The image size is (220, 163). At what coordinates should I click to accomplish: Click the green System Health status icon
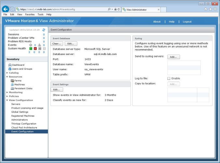point(31,48)
